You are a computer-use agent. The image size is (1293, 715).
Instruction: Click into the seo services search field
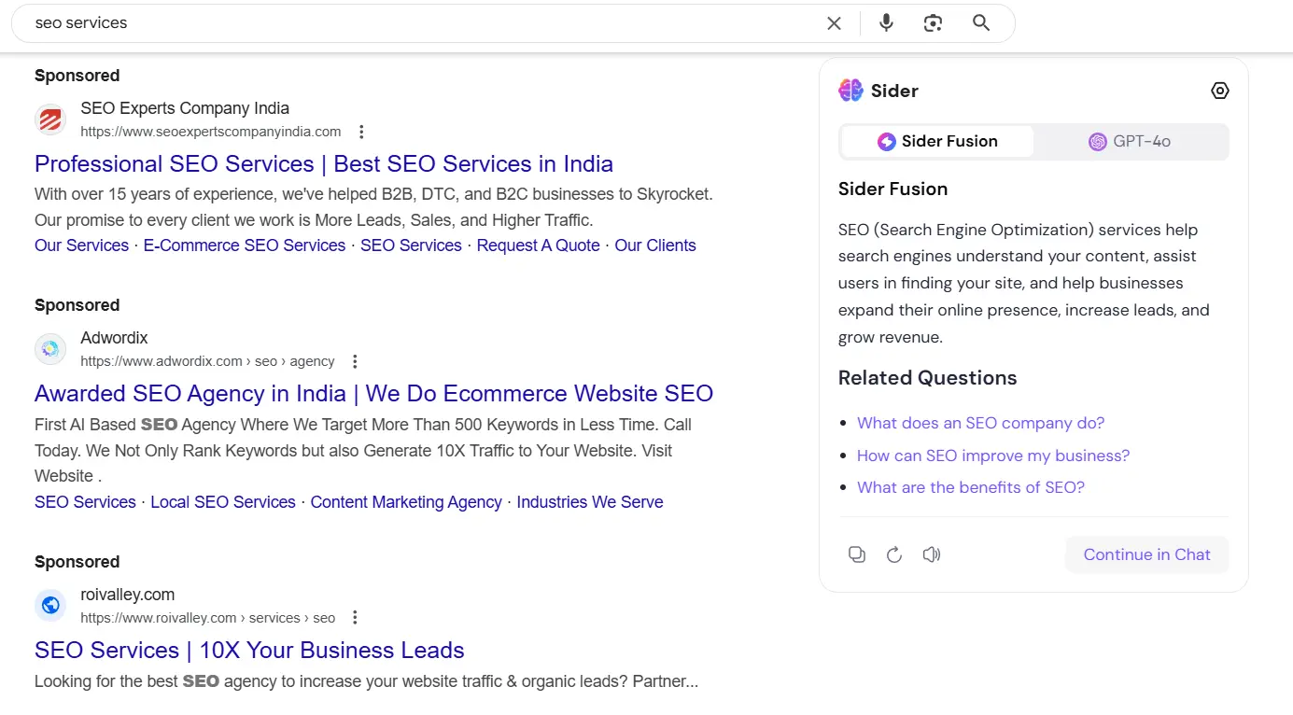click(x=420, y=23)
